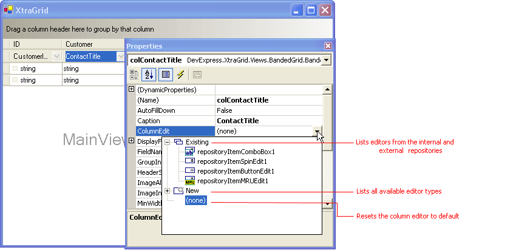Screen dimensions: 516x250
Task: Click the ID band header
Action: [x=36, y=44]
